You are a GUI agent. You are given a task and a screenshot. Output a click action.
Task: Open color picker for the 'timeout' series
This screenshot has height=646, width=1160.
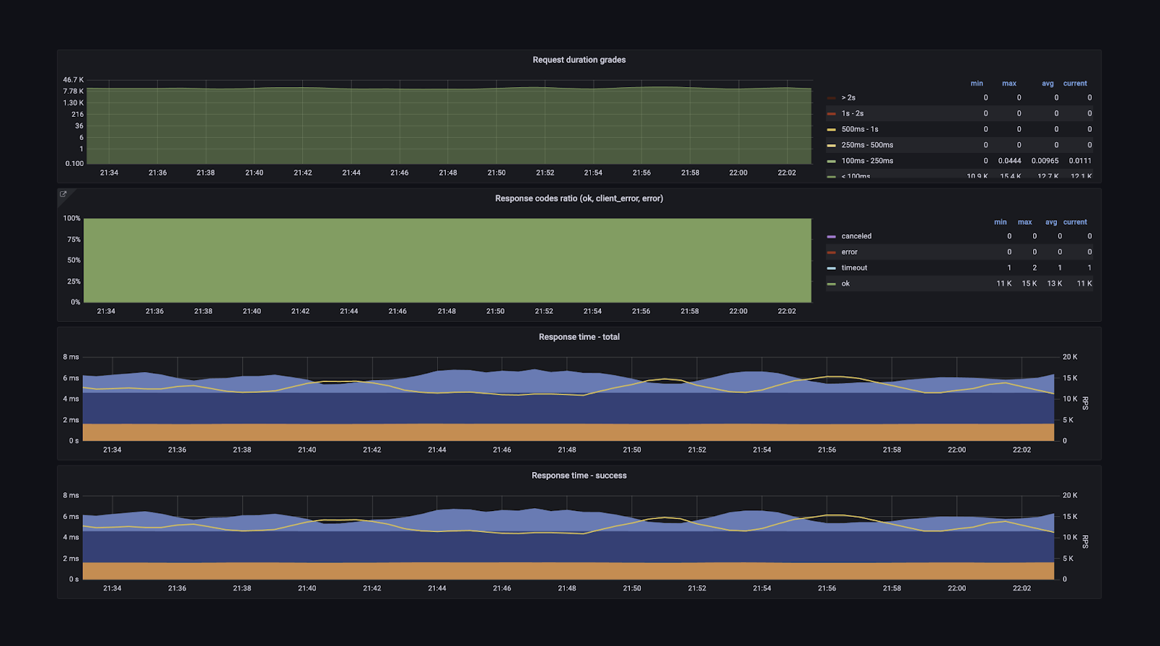pos(832,268)
